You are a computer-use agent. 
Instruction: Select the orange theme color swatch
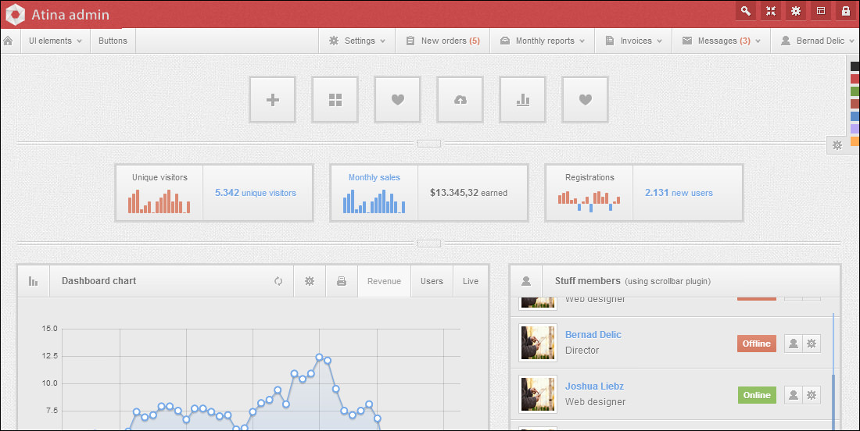[855, 141]
